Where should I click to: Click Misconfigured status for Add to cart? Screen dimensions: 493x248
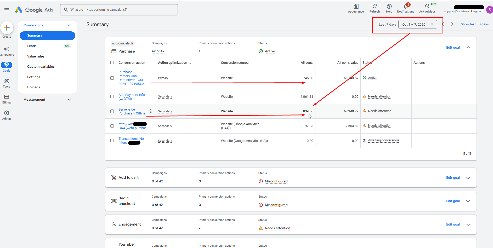276,181
